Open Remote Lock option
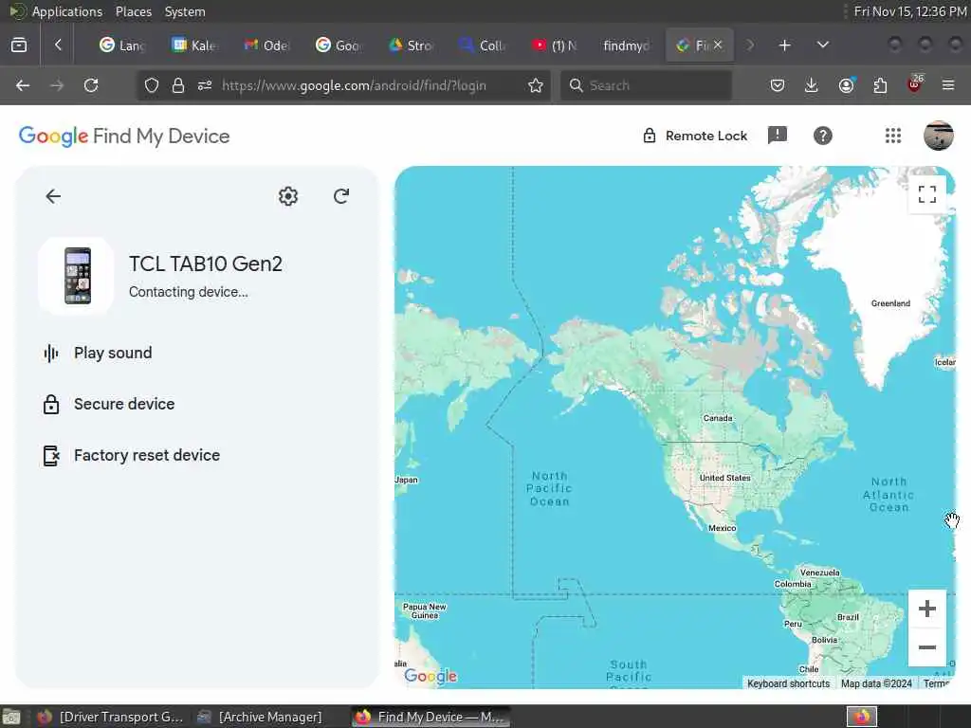 pos(695,136)
